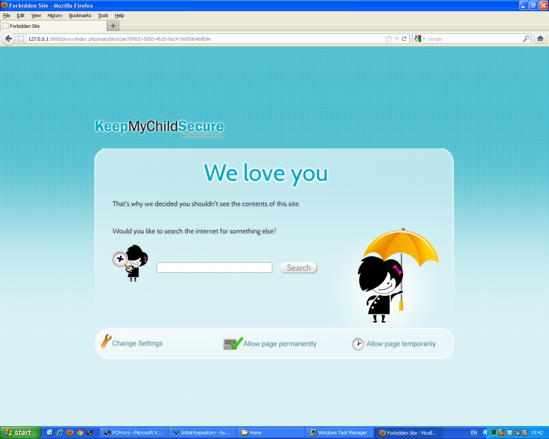
Task: Click the green checkmark allow icon
Action: tap(233, 344)
